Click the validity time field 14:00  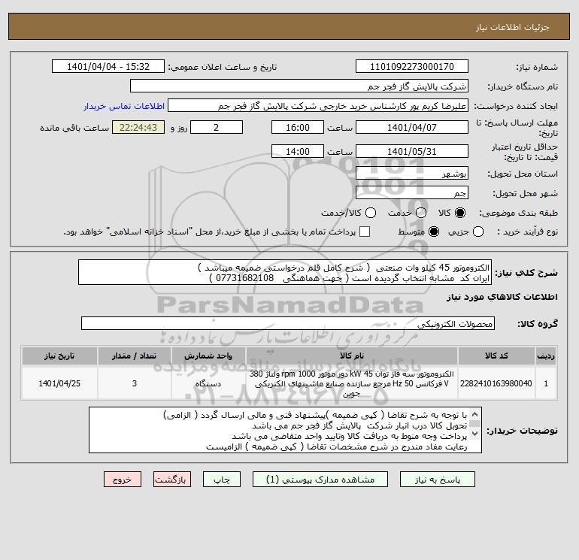click(x=298, y=151)
